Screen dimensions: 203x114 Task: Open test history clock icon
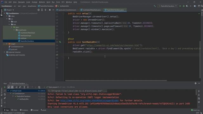(39, 87)
